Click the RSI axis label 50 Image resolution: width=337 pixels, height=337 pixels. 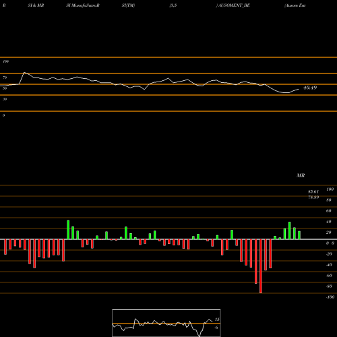5,88
